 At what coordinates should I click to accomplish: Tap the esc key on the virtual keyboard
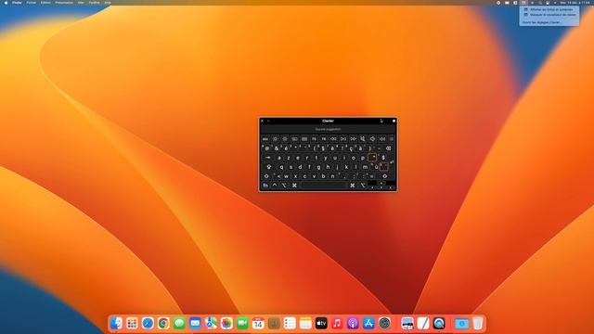[265, 139]
